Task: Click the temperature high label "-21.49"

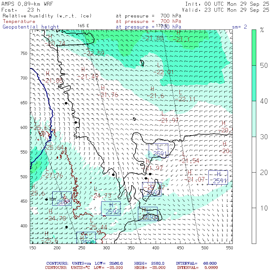Action: pos(88,76)
